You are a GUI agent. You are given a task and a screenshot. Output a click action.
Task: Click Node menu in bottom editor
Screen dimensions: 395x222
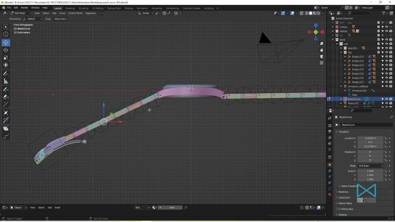click(57, 208)
